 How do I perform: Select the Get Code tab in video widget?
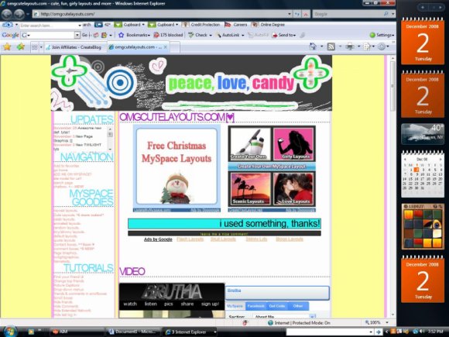[276, 306]
